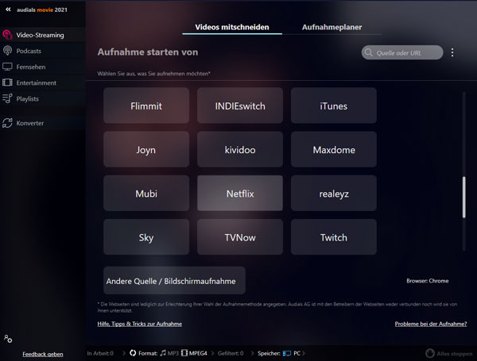Switch to the Aufnahmeplaner tab
The image size is (477, 361).
coord(332,27)
